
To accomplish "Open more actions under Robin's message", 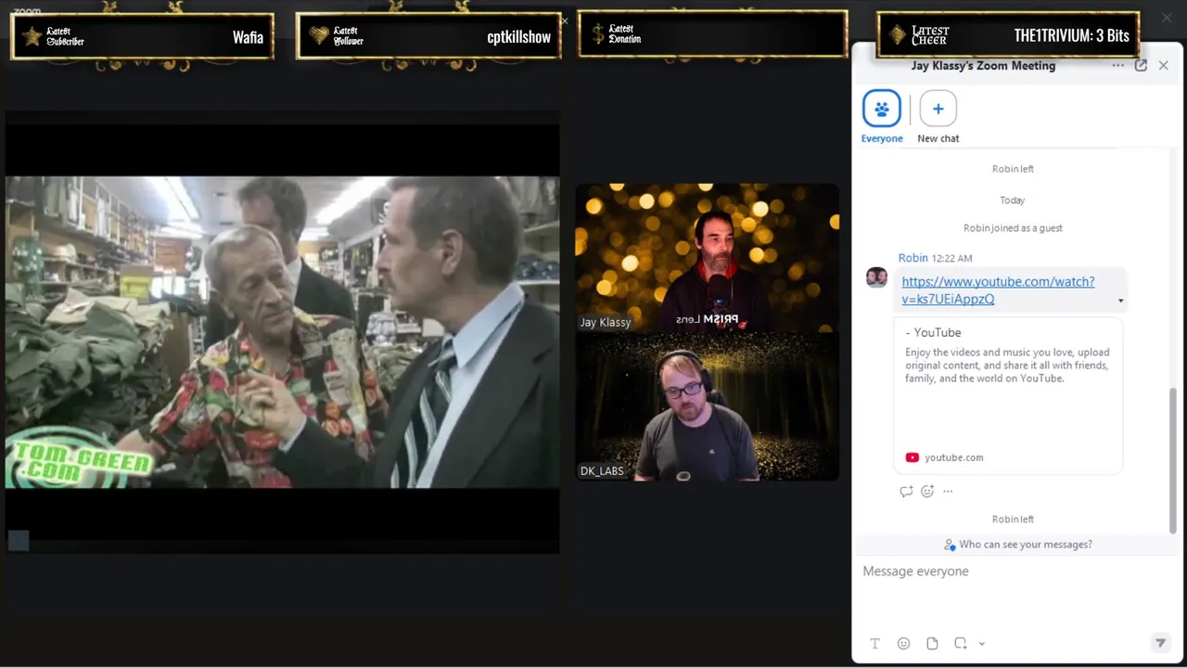I will click(948, 492).
